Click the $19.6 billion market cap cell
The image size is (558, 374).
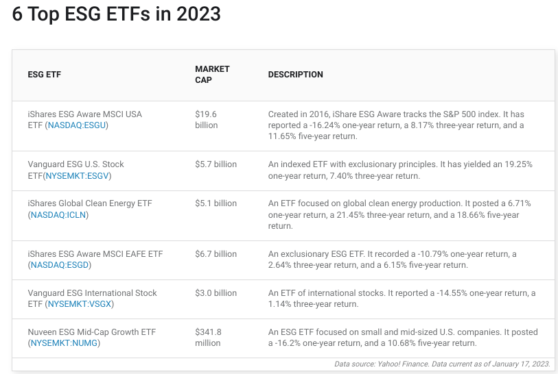tap(206, 120)
